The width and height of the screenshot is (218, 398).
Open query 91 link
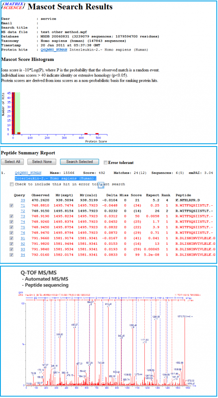pos(23,238)
